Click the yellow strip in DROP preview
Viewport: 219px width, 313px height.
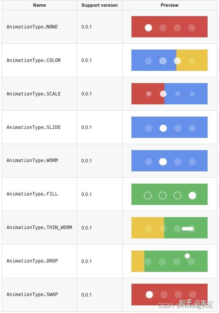point(138,261)
